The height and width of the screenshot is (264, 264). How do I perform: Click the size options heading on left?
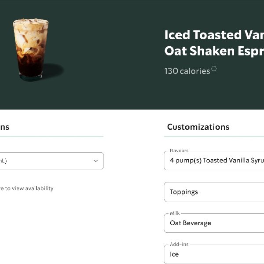pos(4,127)
